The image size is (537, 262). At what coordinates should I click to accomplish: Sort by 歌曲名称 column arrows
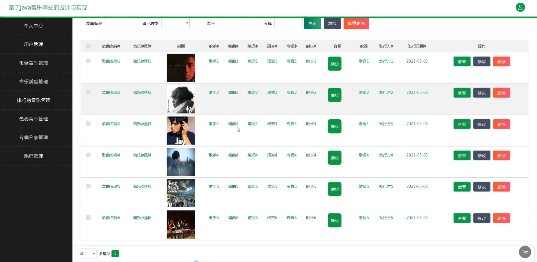[119, 46]
